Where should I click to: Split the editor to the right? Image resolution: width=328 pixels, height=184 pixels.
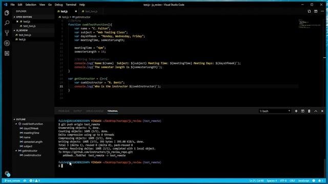coord(316,11)
